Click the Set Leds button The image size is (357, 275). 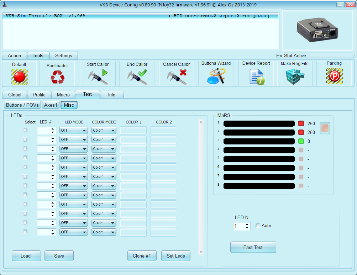point(176,256)
